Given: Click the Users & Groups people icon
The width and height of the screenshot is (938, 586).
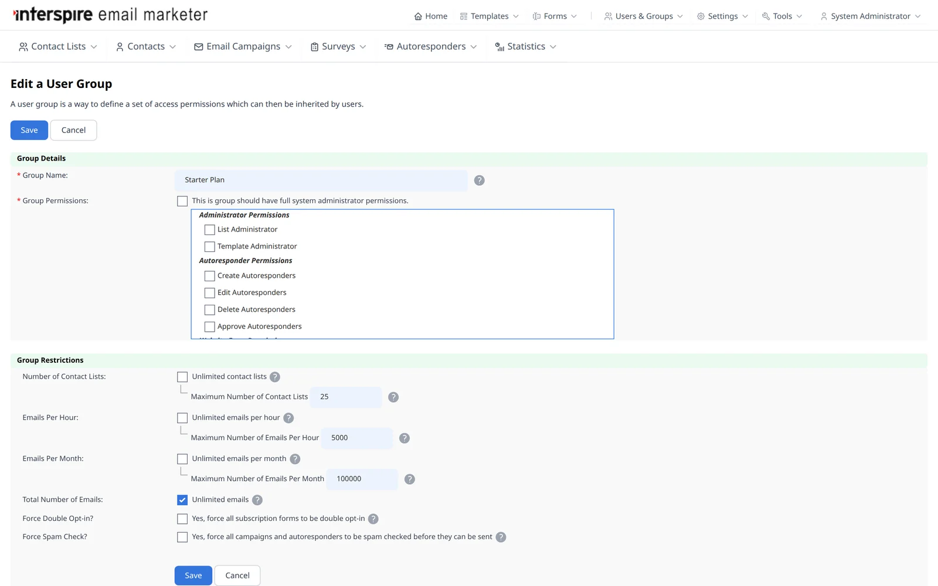Looking at the screenshot, I should (x=609, y=16).
